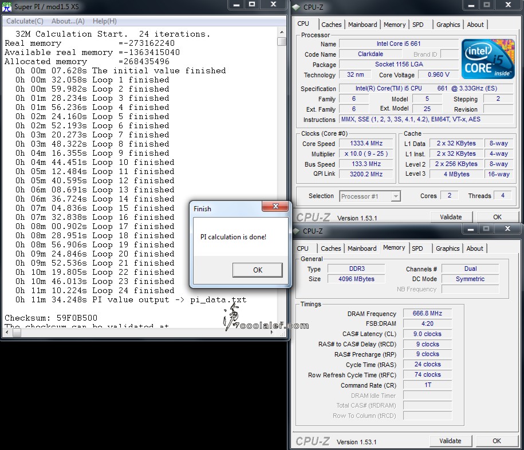Click the Row Refresh Cycle Time value 74 clocks
The height and width of the screenshot is (450, 524).
coord(427,375)
